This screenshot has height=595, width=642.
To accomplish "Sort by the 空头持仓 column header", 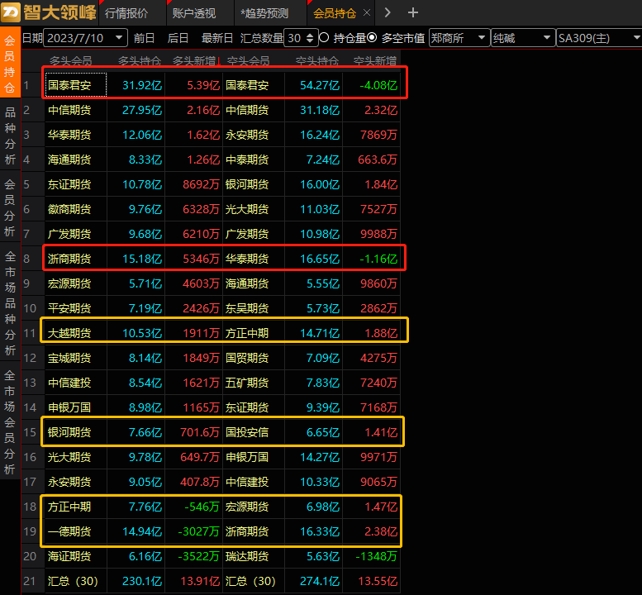I will 317,61.
